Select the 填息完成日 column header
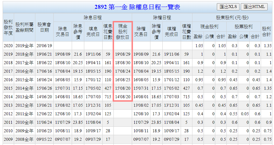The height and width of the screenshot is (145, 274). coord(93,32)
